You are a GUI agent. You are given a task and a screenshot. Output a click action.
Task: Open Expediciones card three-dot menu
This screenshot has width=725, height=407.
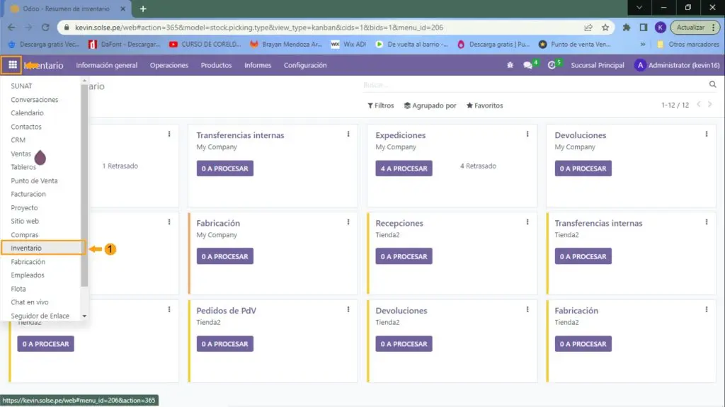pyautogui.click(x=527, y=134)
